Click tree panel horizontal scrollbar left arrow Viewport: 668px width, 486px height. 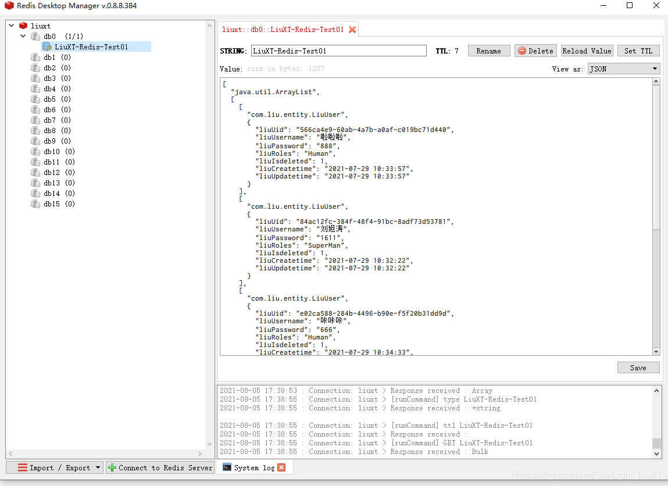point(10,453)
